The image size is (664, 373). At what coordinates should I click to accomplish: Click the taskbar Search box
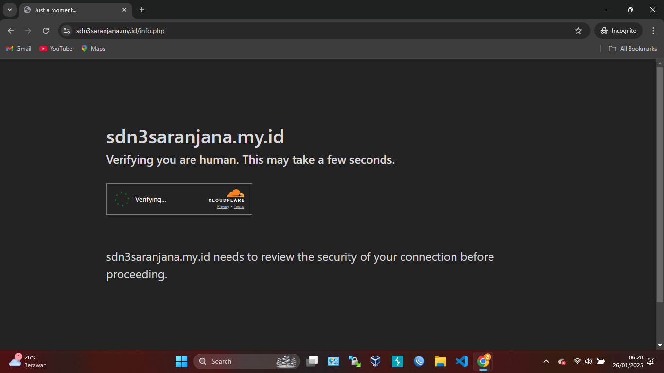click(247, 361)
